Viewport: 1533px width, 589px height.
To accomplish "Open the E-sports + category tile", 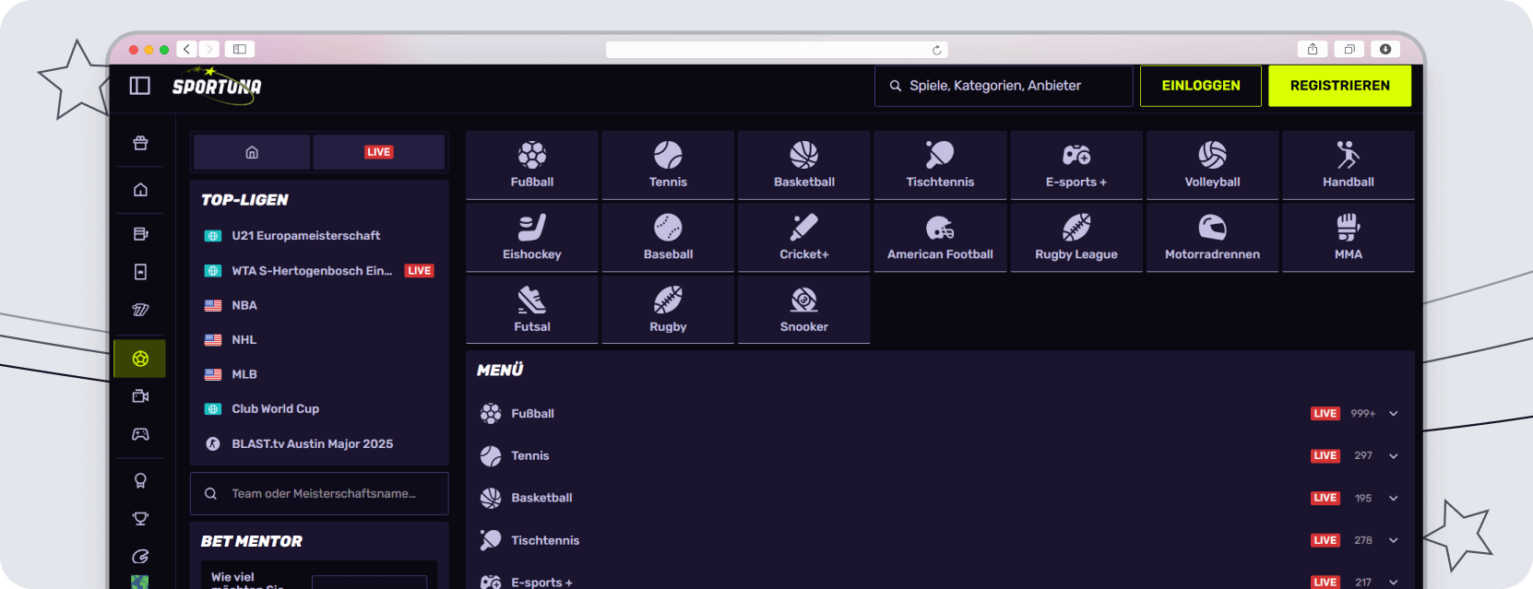I will point(1075,165).
